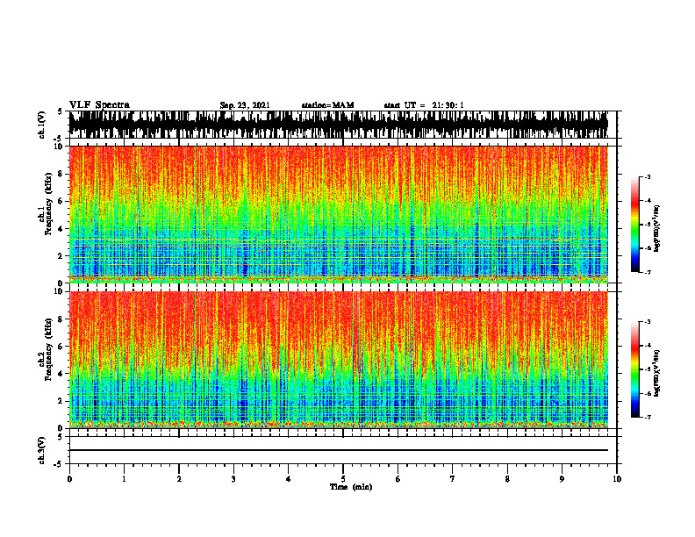Screen dimensions: 695x537
Task: Click time axis tick label "1"
Action: [x=124, y=479]
